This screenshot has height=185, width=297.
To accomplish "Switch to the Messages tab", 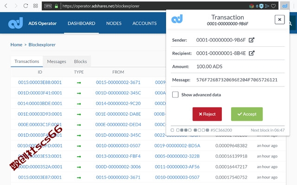I will coord(57,62).
